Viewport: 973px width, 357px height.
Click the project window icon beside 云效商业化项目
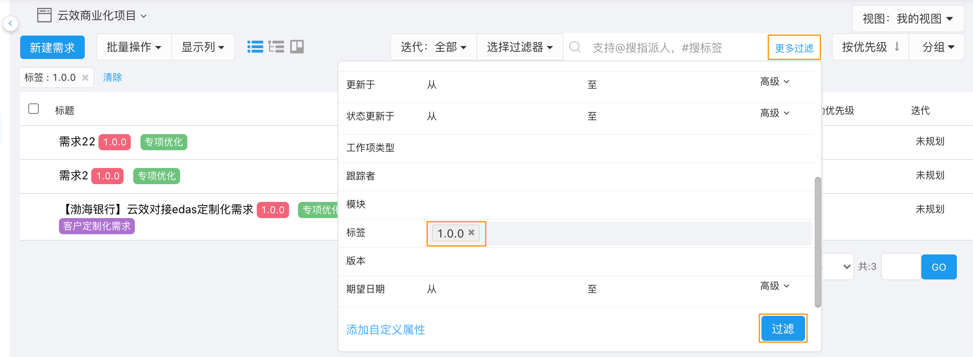(x=44, y=15)
